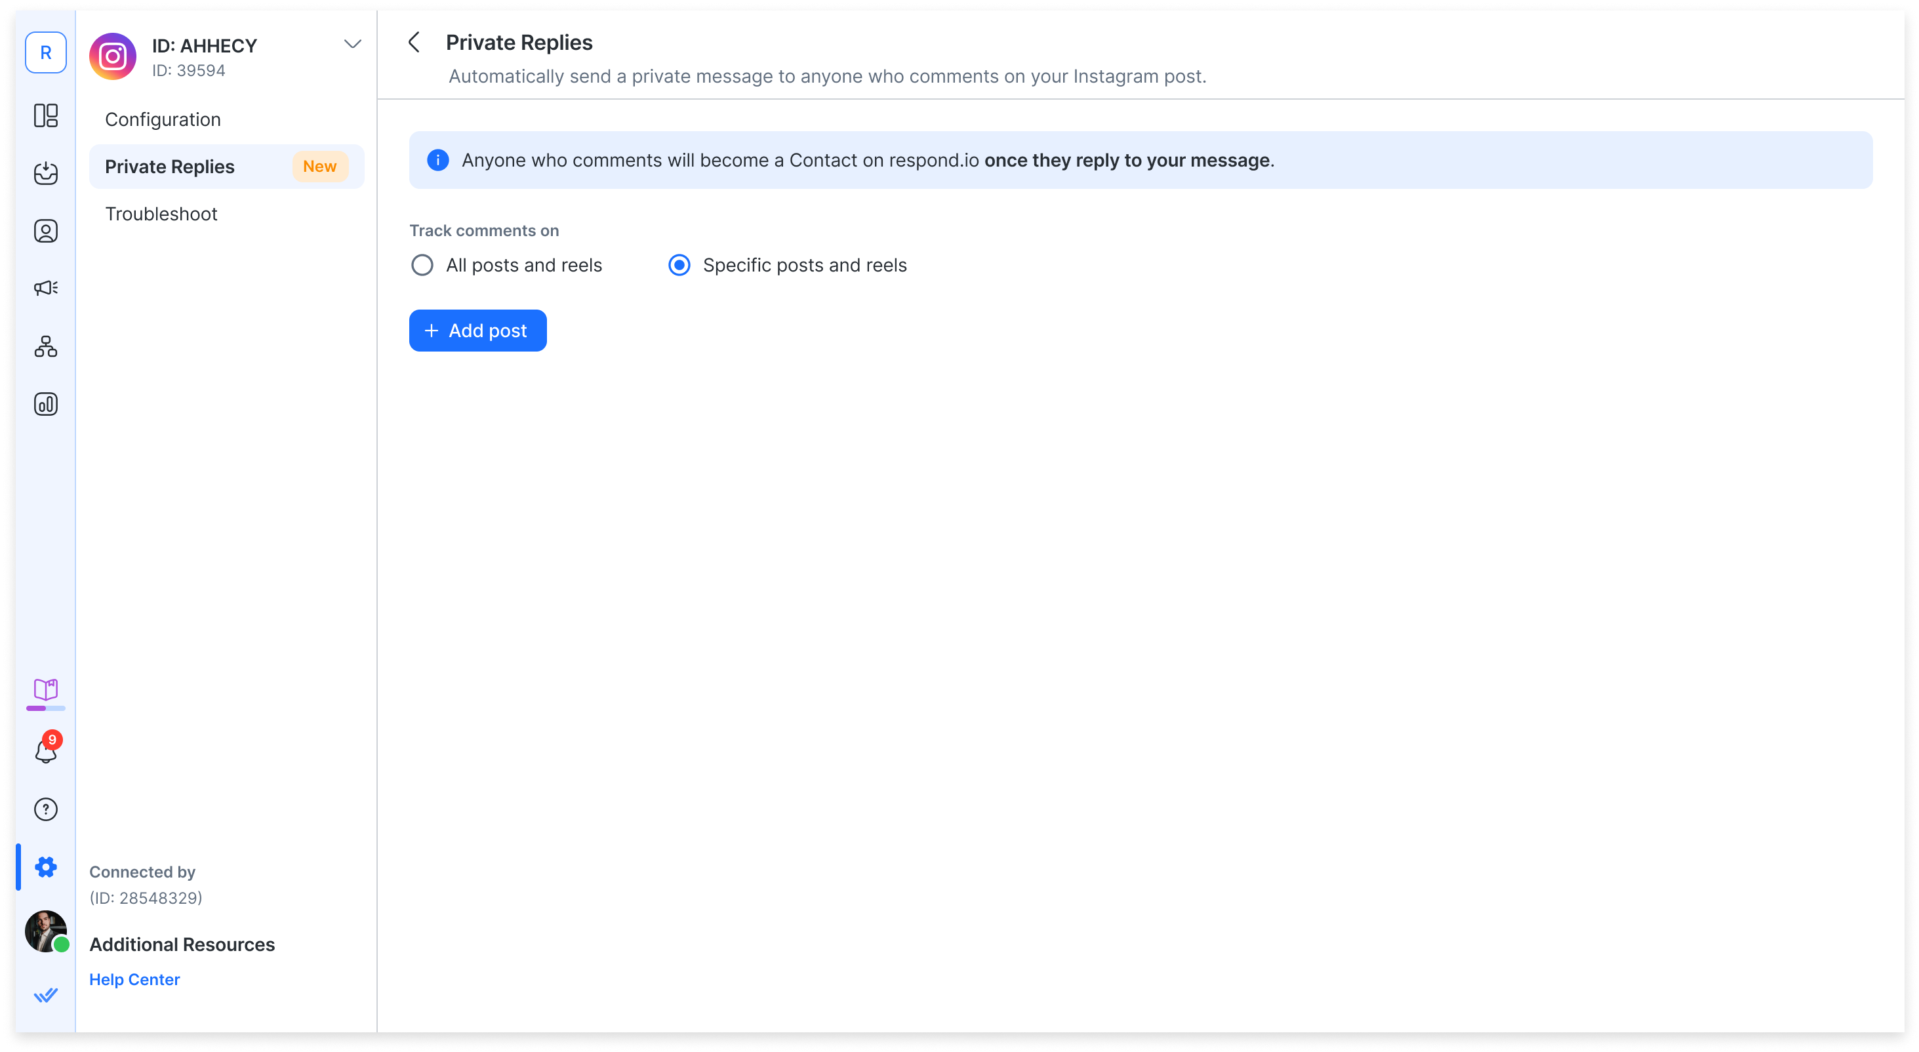Go to the Contacts icon
This screenshot has height=1052, width=1919.
point(45,231)
